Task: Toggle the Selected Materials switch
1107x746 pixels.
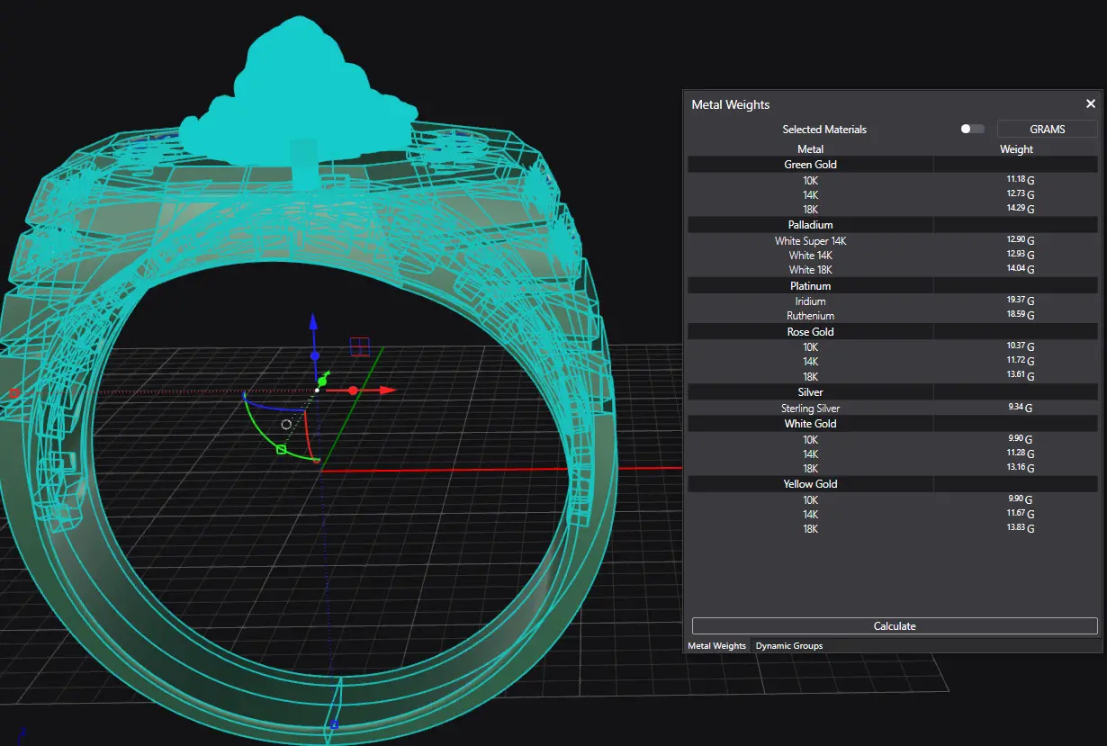Action: [x=972, y=129]
